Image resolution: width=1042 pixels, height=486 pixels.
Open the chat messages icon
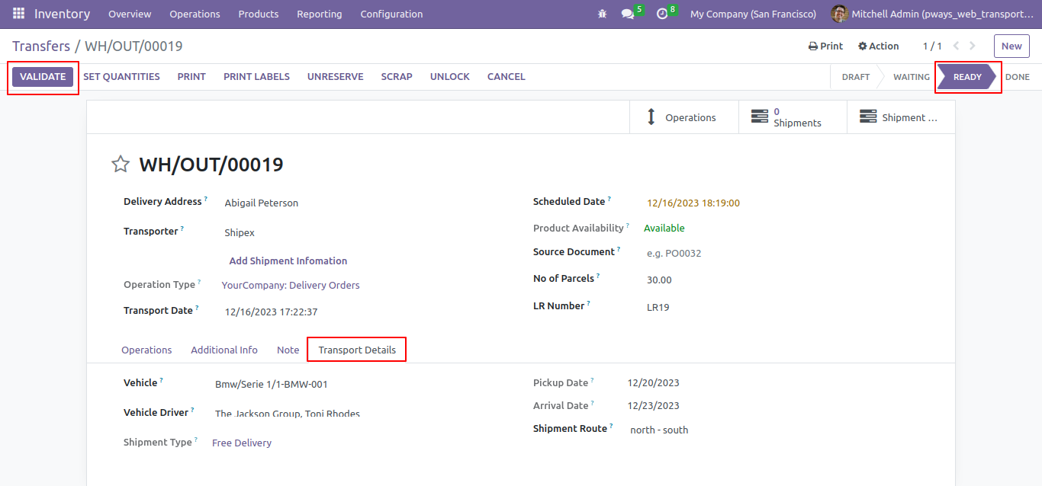(x=628, y=14)
